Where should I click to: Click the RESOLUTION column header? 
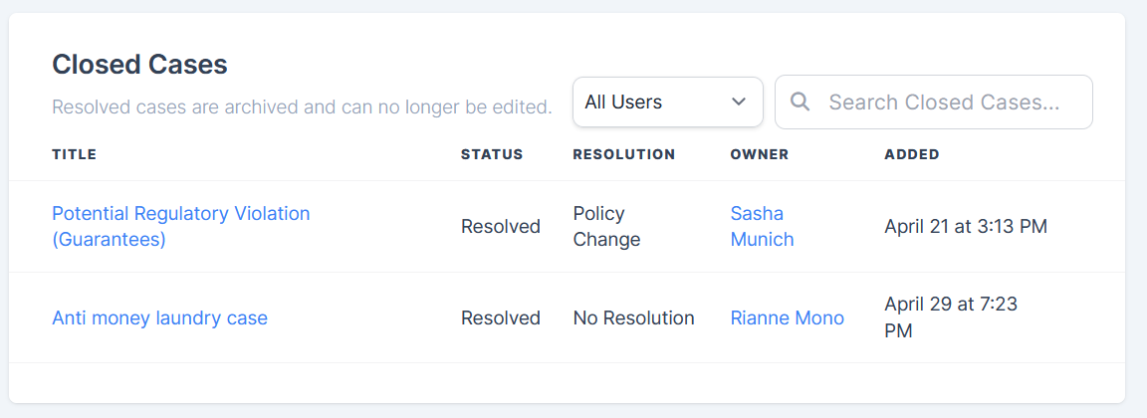coord(623,154)
